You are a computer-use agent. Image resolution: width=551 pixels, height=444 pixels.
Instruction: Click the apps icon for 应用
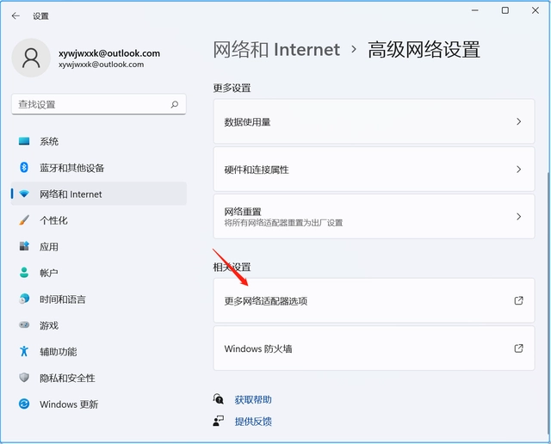click(x=24, y=246)
